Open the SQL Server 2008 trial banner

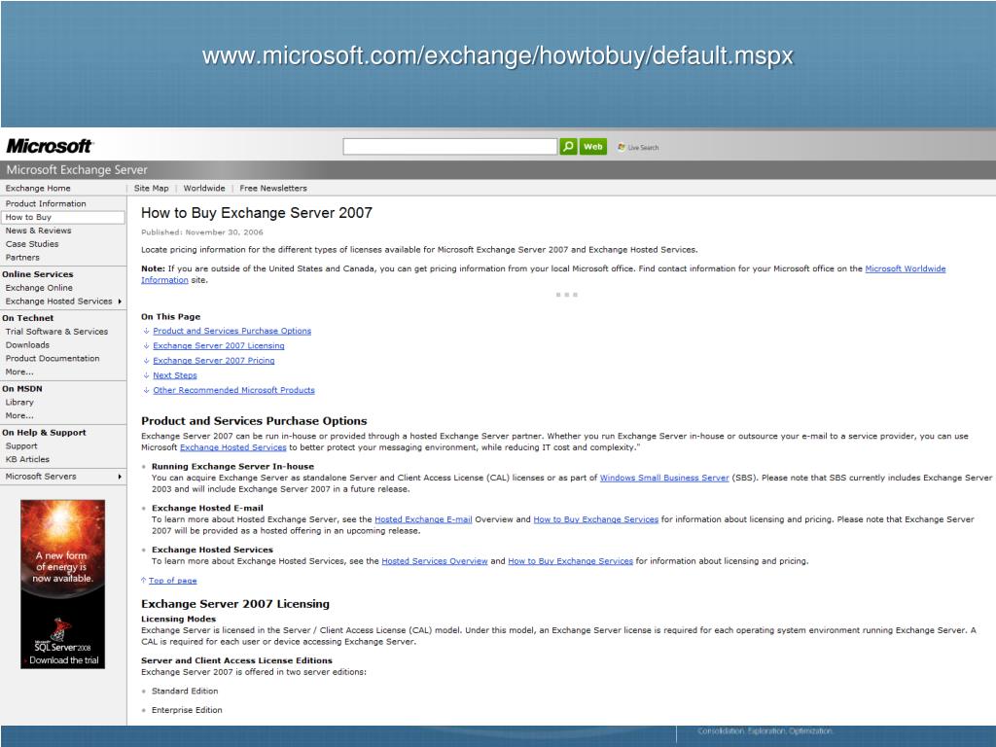tap(62, 584)
